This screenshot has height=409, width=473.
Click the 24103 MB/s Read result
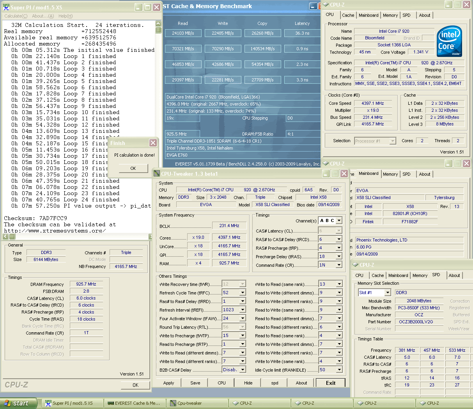pos(183,33)
